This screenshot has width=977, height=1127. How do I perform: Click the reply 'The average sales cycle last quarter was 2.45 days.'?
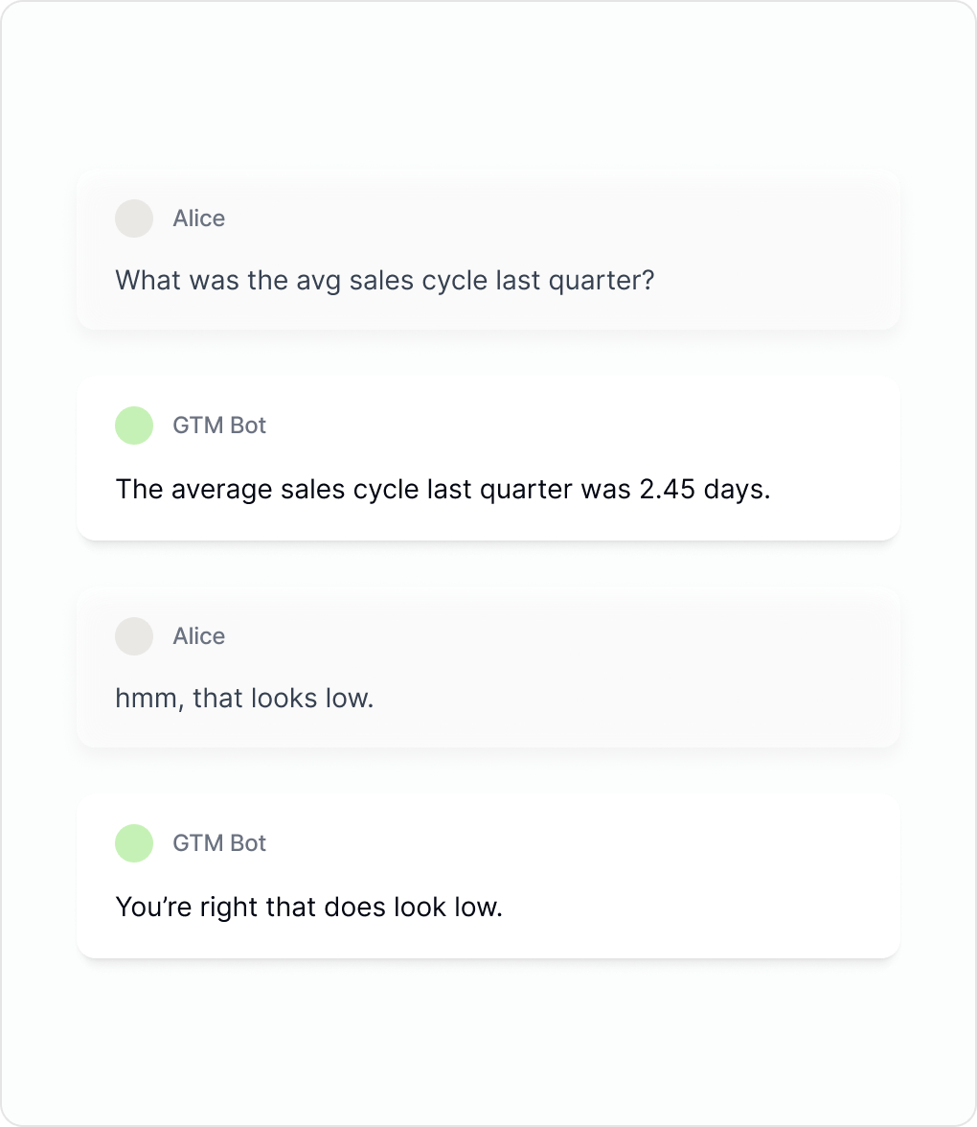coord(443,490)
